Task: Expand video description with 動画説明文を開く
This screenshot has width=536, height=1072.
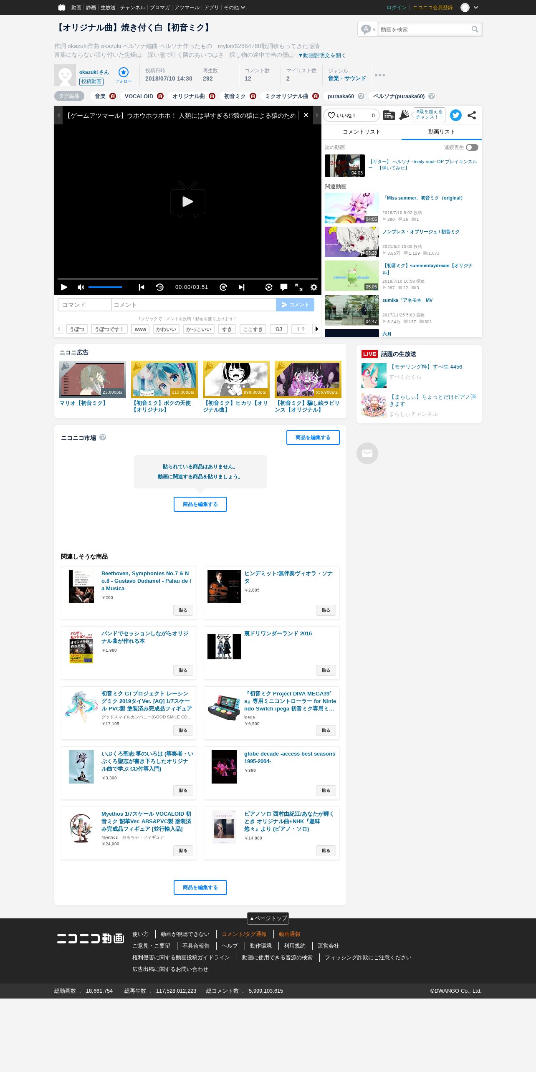Action: (321, 55)
